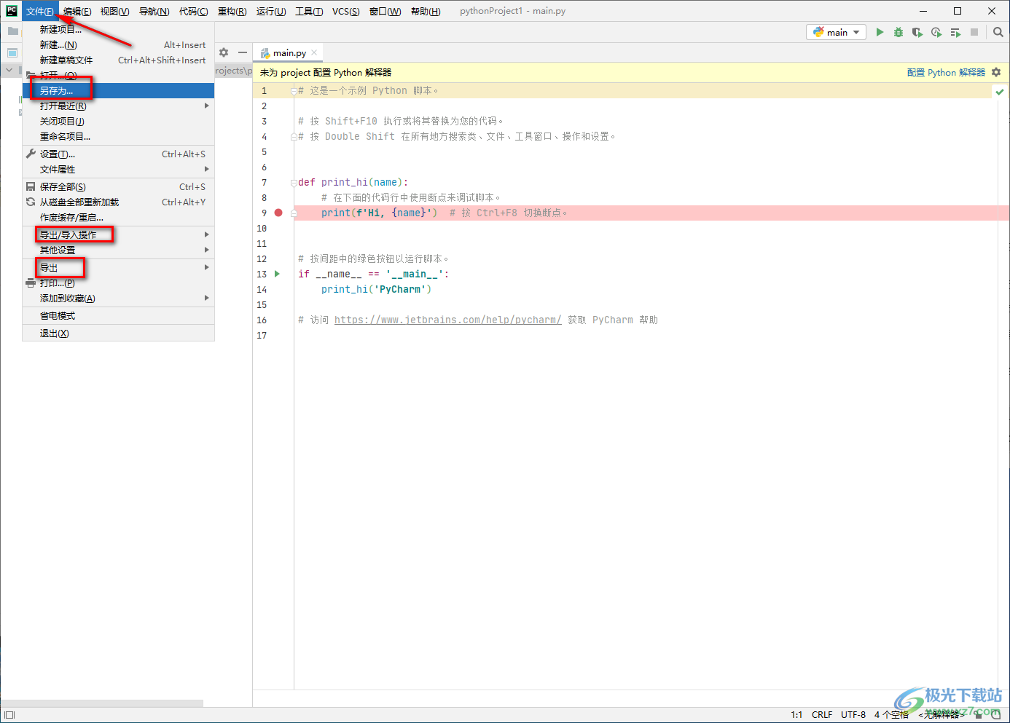The image size is (1010, 723).
Task: Select 另存为... in the File menu
Action: click(118, 90)
